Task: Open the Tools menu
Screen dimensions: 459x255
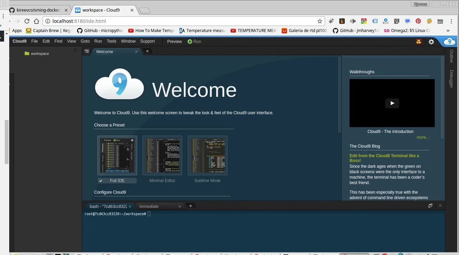Action: point(112,42)
